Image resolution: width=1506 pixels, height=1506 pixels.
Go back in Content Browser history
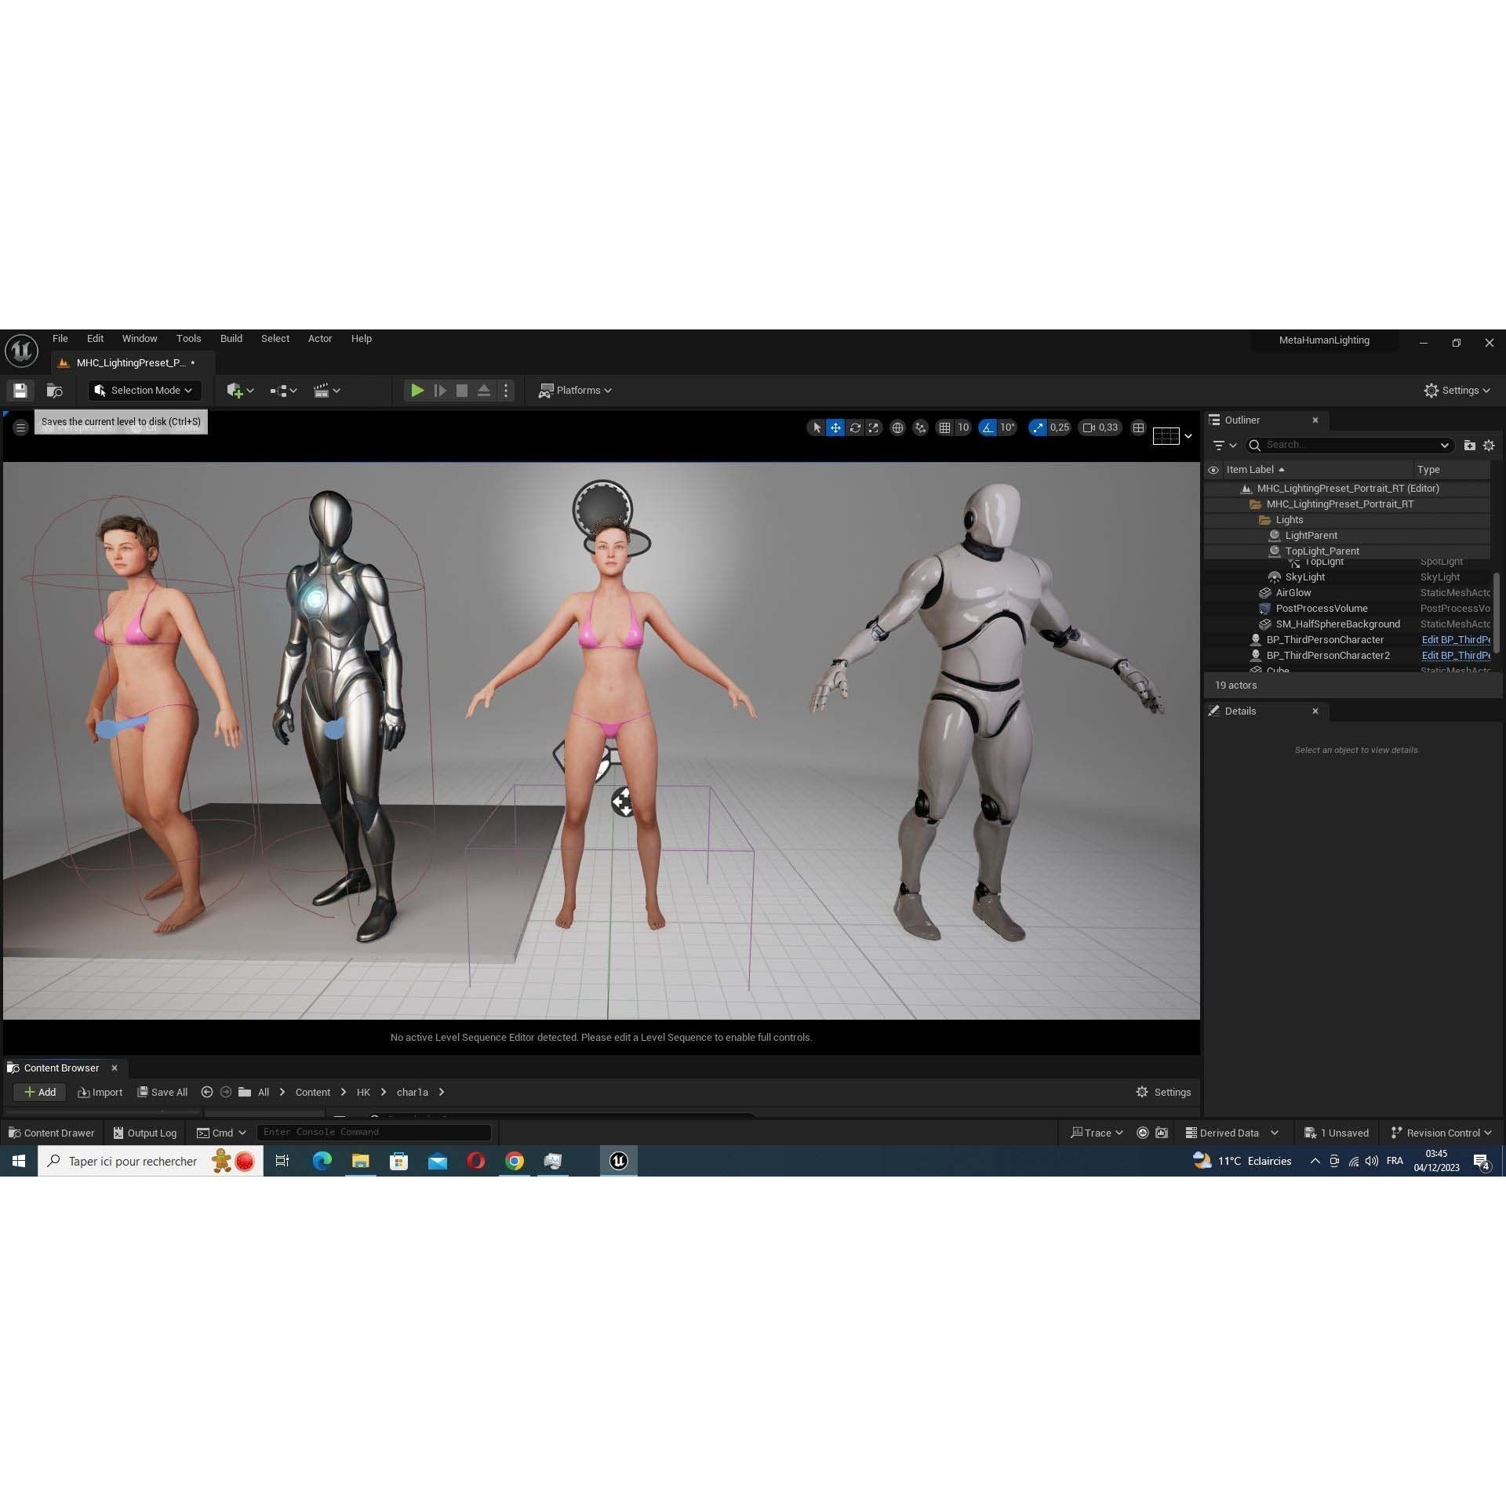[207, 1092]
